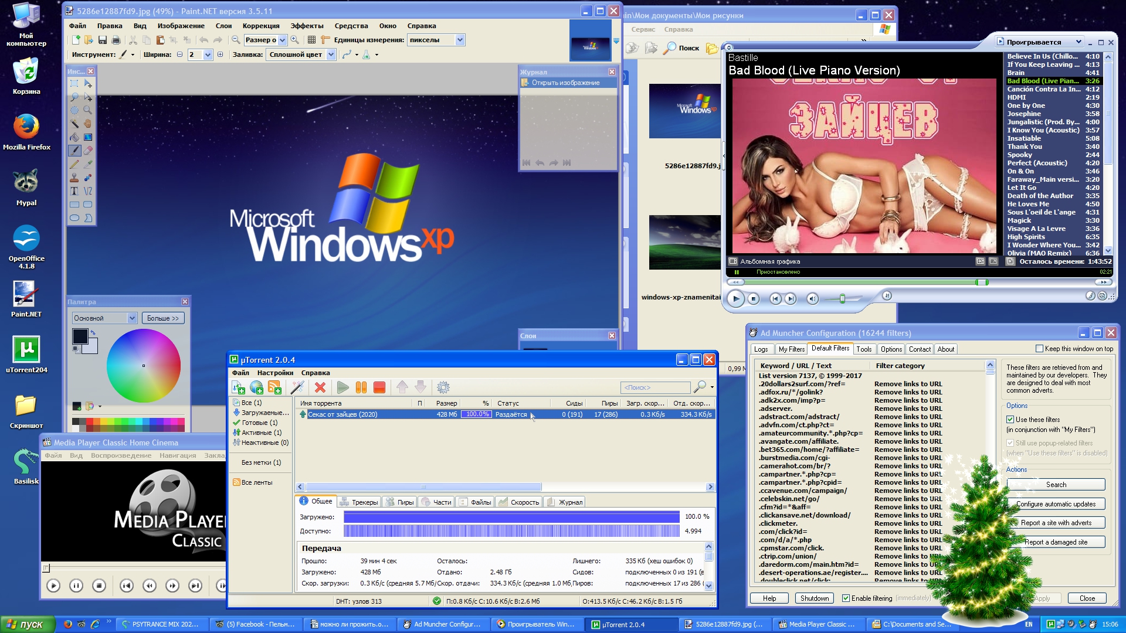Click the Save icon in Paint.NET toolbar

(x=103, y=40)
